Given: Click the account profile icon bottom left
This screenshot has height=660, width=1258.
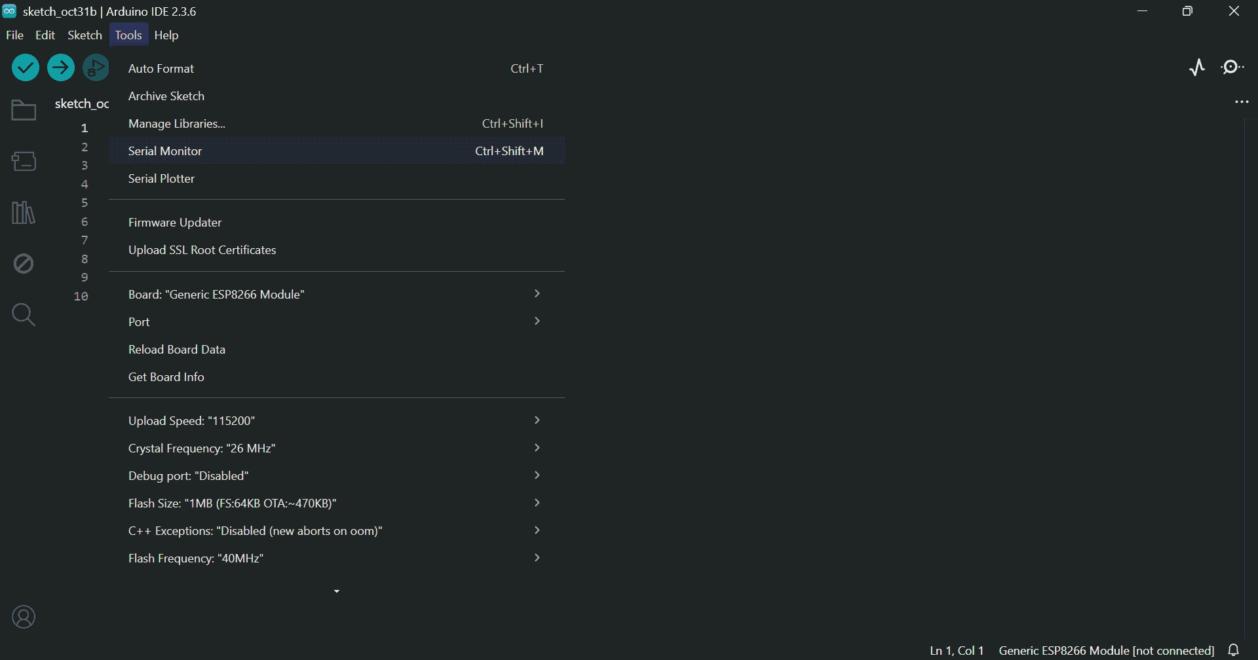Looking at the screenshot, I should pos(24,616).
